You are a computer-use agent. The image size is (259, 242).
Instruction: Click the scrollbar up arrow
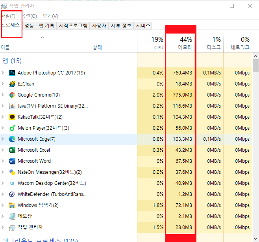(x=255, y=56)
